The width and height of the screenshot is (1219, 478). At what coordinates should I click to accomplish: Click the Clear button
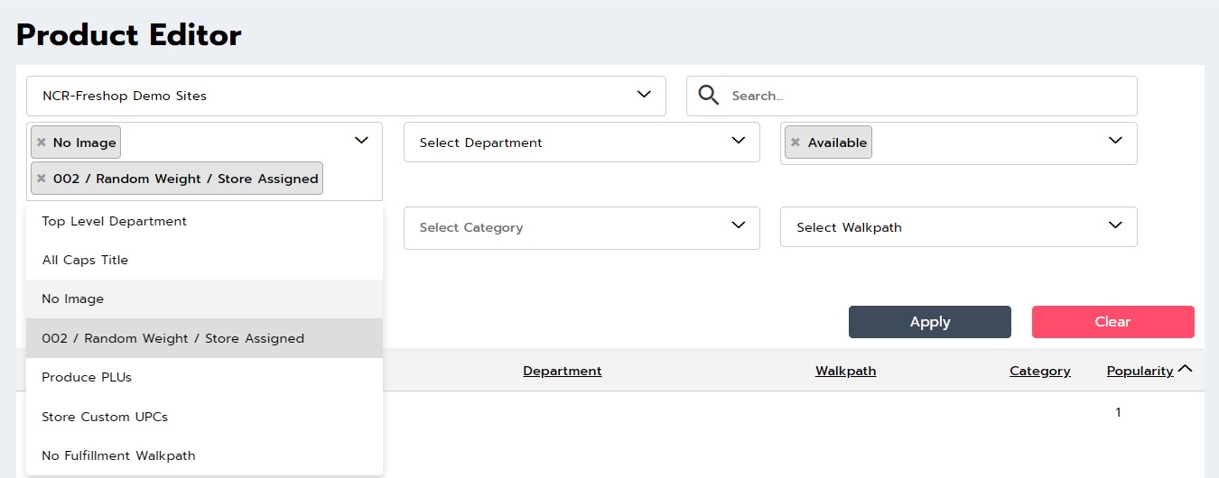[1113, 322]
